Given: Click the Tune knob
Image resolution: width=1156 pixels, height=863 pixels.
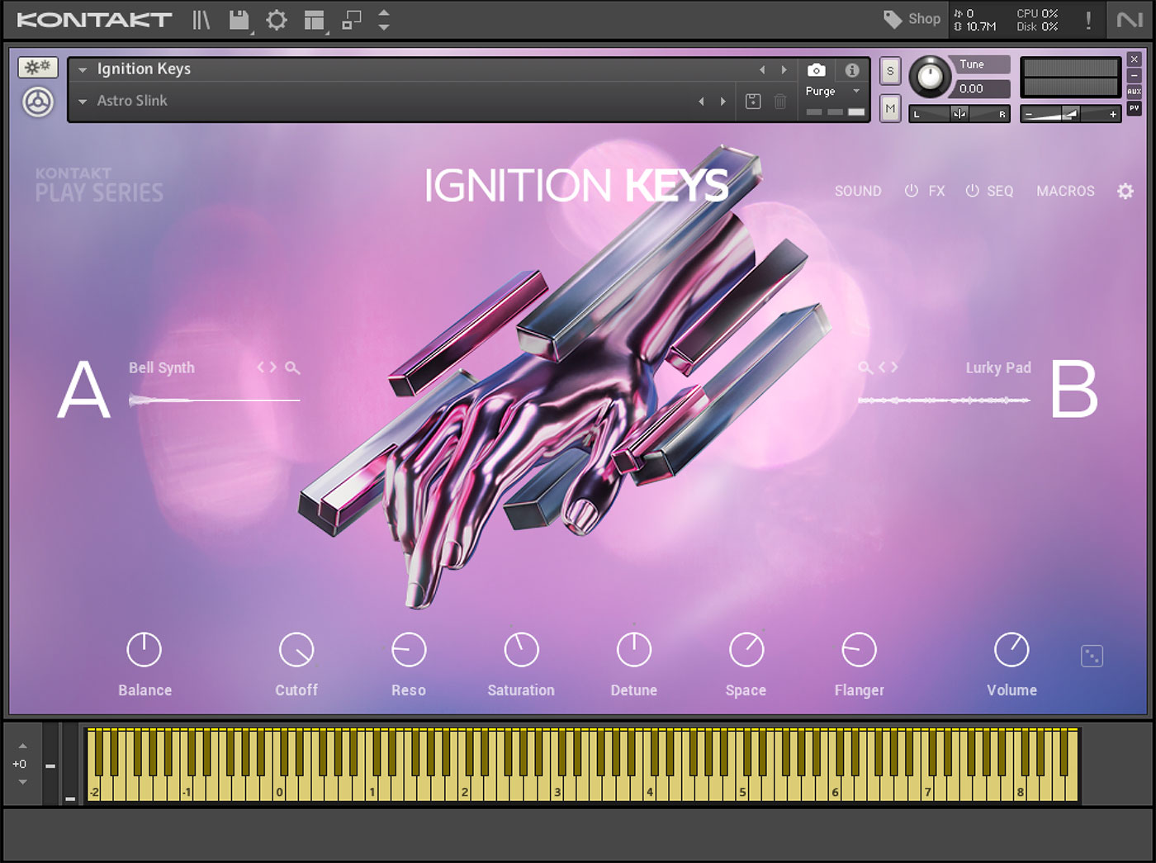Looking at the screenshot, I should coord(930,78).
